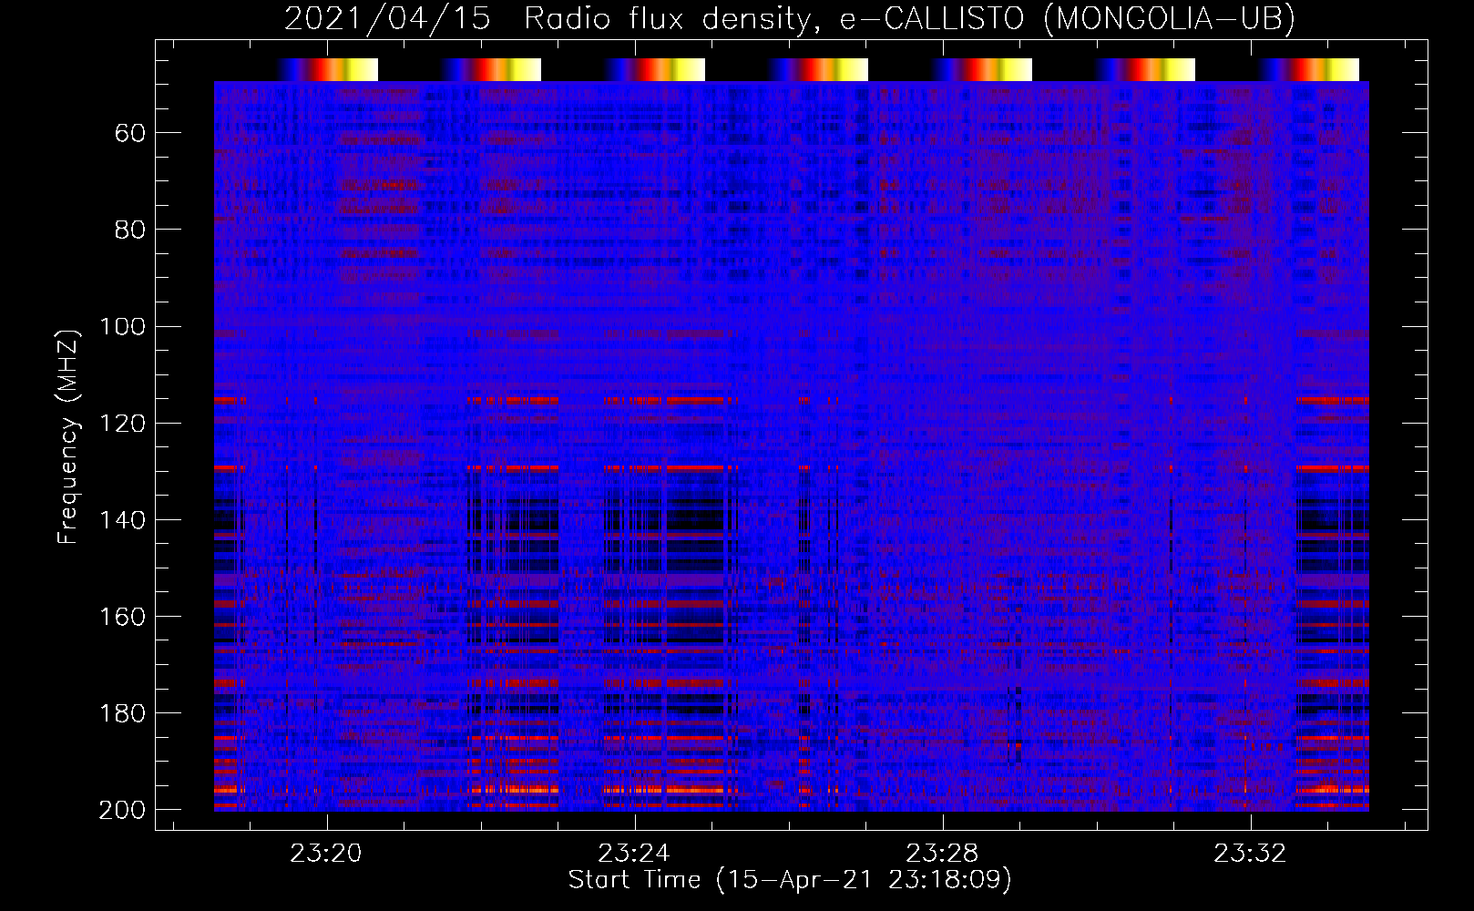
Task: Click the 23:24 time tick label
Action: pos(634,854)
